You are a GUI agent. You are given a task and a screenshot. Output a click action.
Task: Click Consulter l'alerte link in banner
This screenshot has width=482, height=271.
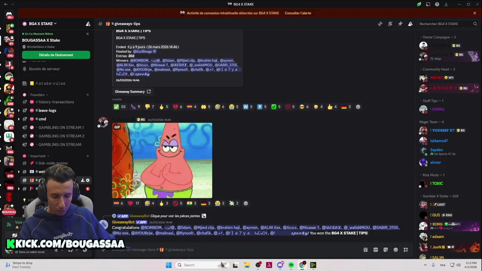pyautogui.click(x=298, y=13)
